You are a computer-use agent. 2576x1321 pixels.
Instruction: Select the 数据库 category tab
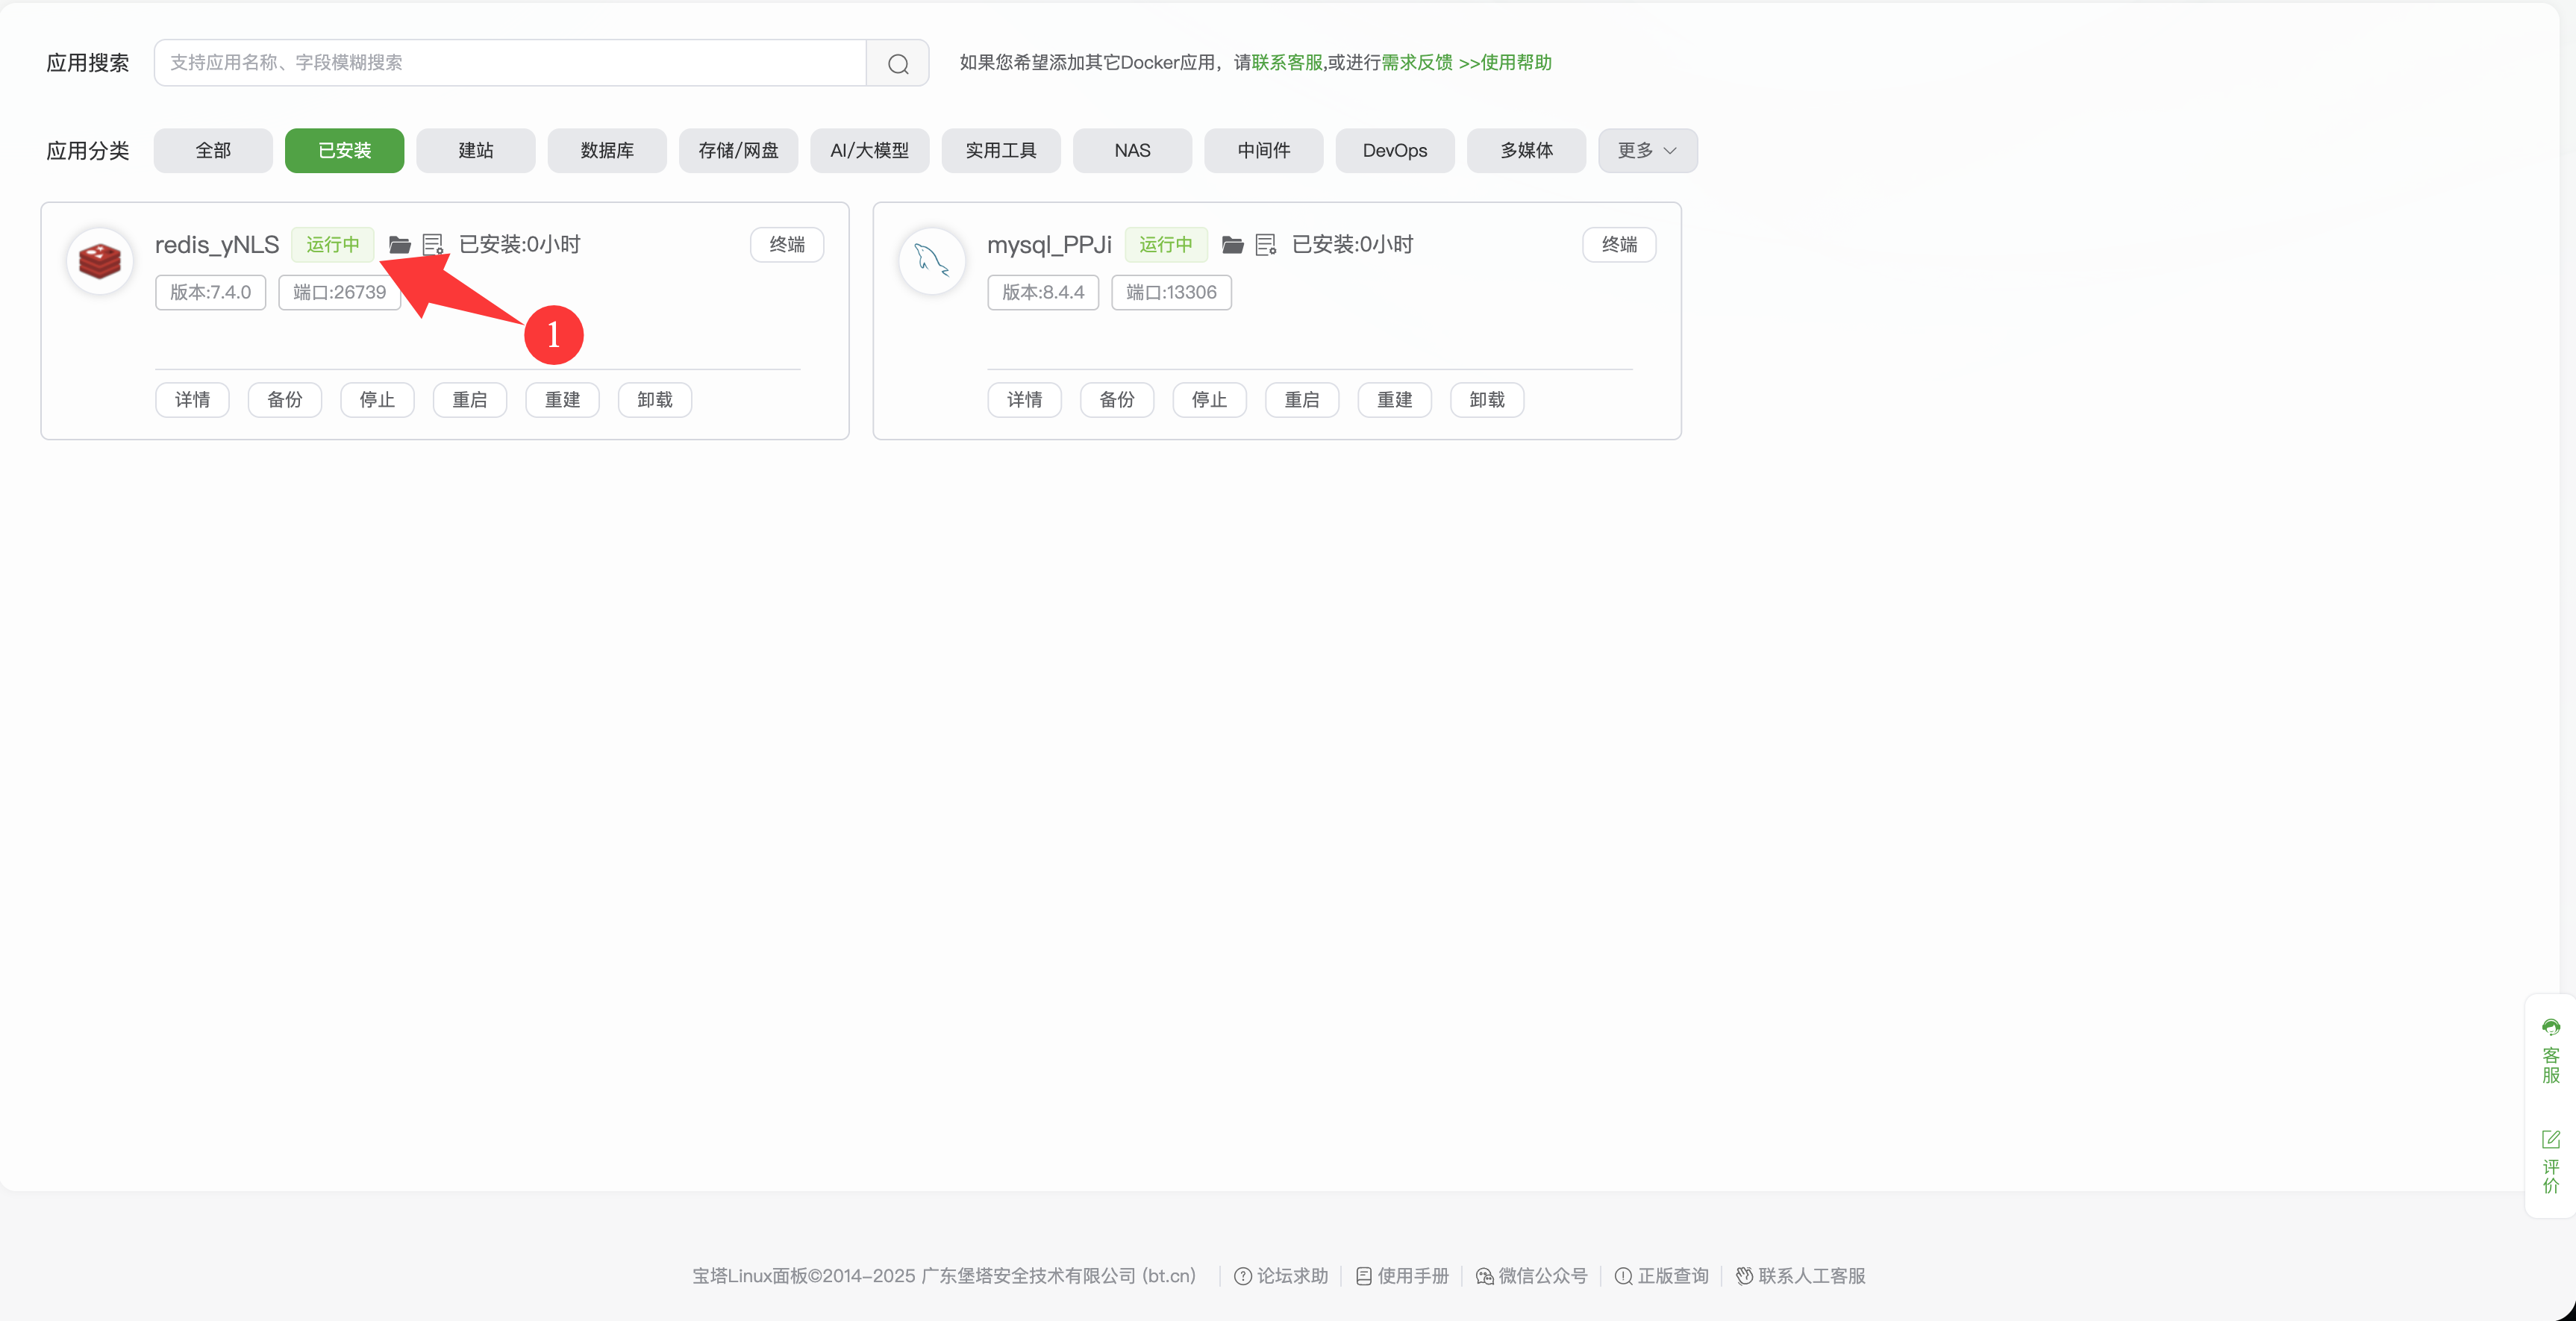coord(606,151)
